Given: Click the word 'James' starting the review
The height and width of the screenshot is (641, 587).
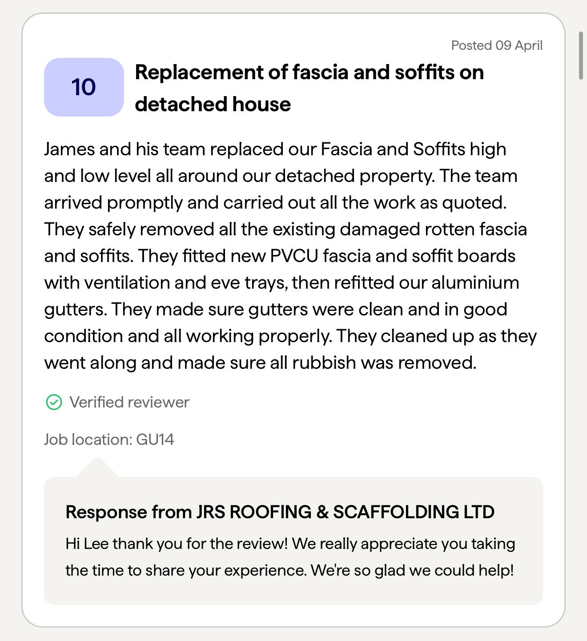Looking at the screenshot, I should (69, 149).
